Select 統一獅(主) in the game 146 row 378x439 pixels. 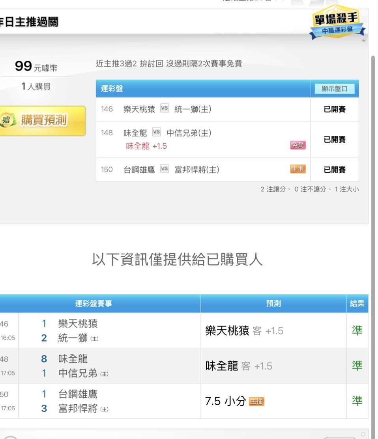[x=193, y=109]
